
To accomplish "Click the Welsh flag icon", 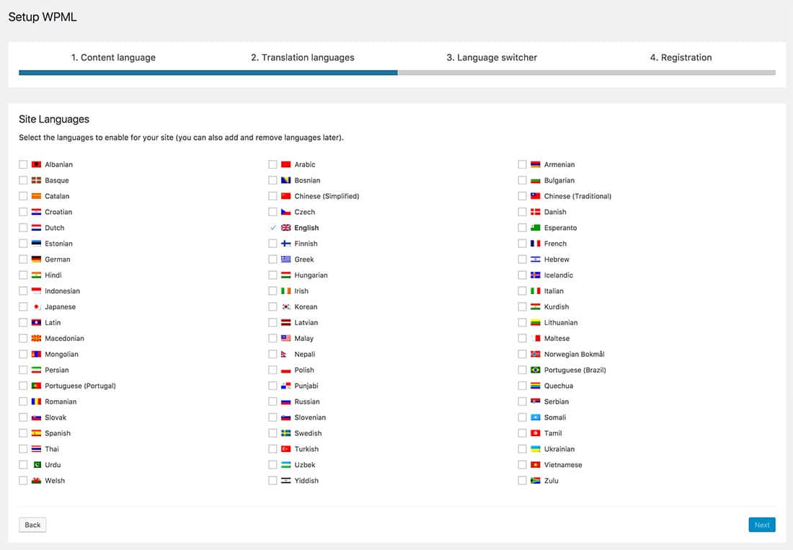I will coord(36,481).
